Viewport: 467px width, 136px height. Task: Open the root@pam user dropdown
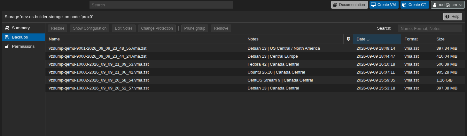click(448, 5)
